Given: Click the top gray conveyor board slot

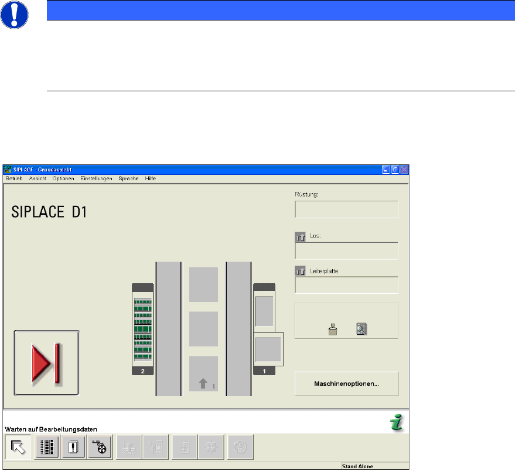Looking at the screenshot, I should pos(203,284).
